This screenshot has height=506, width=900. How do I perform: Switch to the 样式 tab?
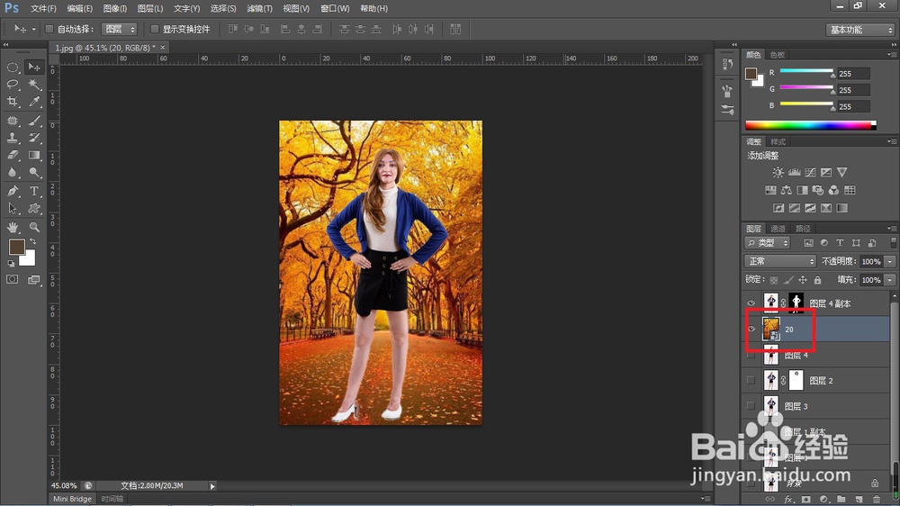pos(778,142)
